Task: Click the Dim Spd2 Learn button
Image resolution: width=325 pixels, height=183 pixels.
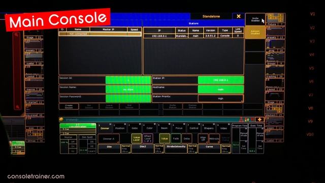Action: pyautogui.click(x=92, y=151)
